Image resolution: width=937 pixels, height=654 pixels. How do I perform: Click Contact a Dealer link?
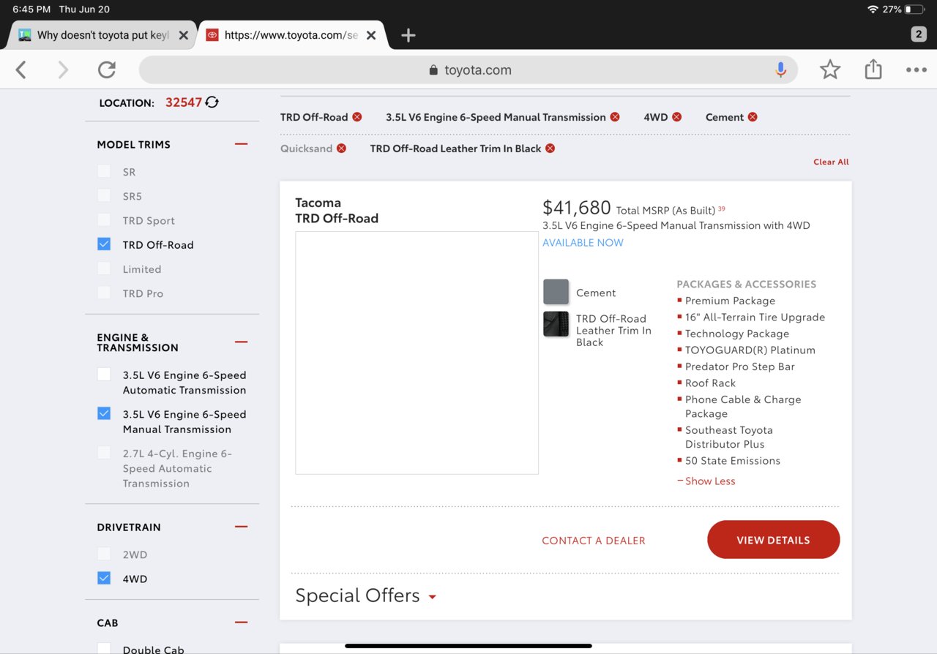point(594,541)
